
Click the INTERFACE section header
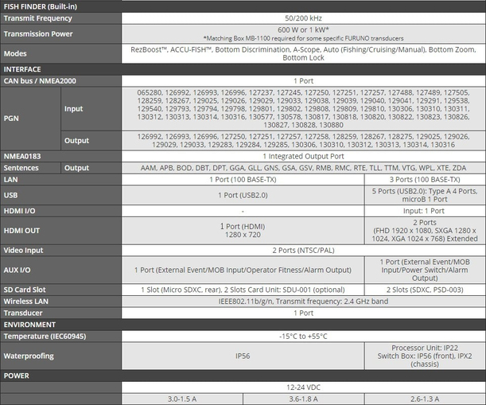(x=23, y=69)
